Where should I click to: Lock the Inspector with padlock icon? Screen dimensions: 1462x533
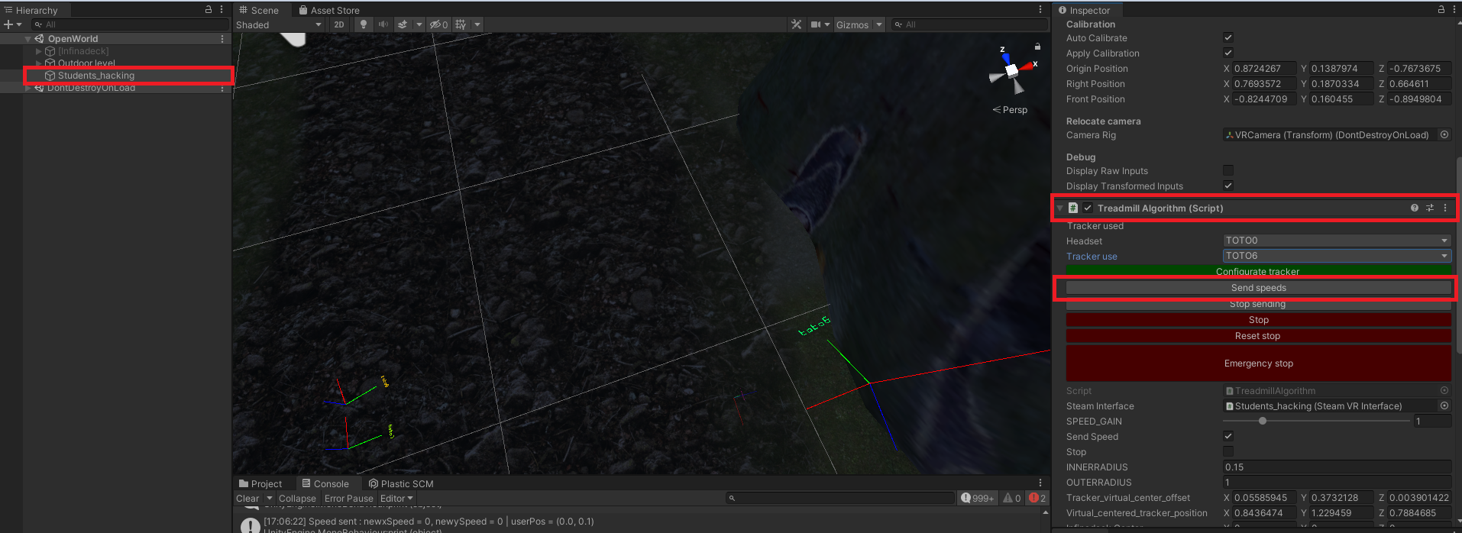point(1441,10)
